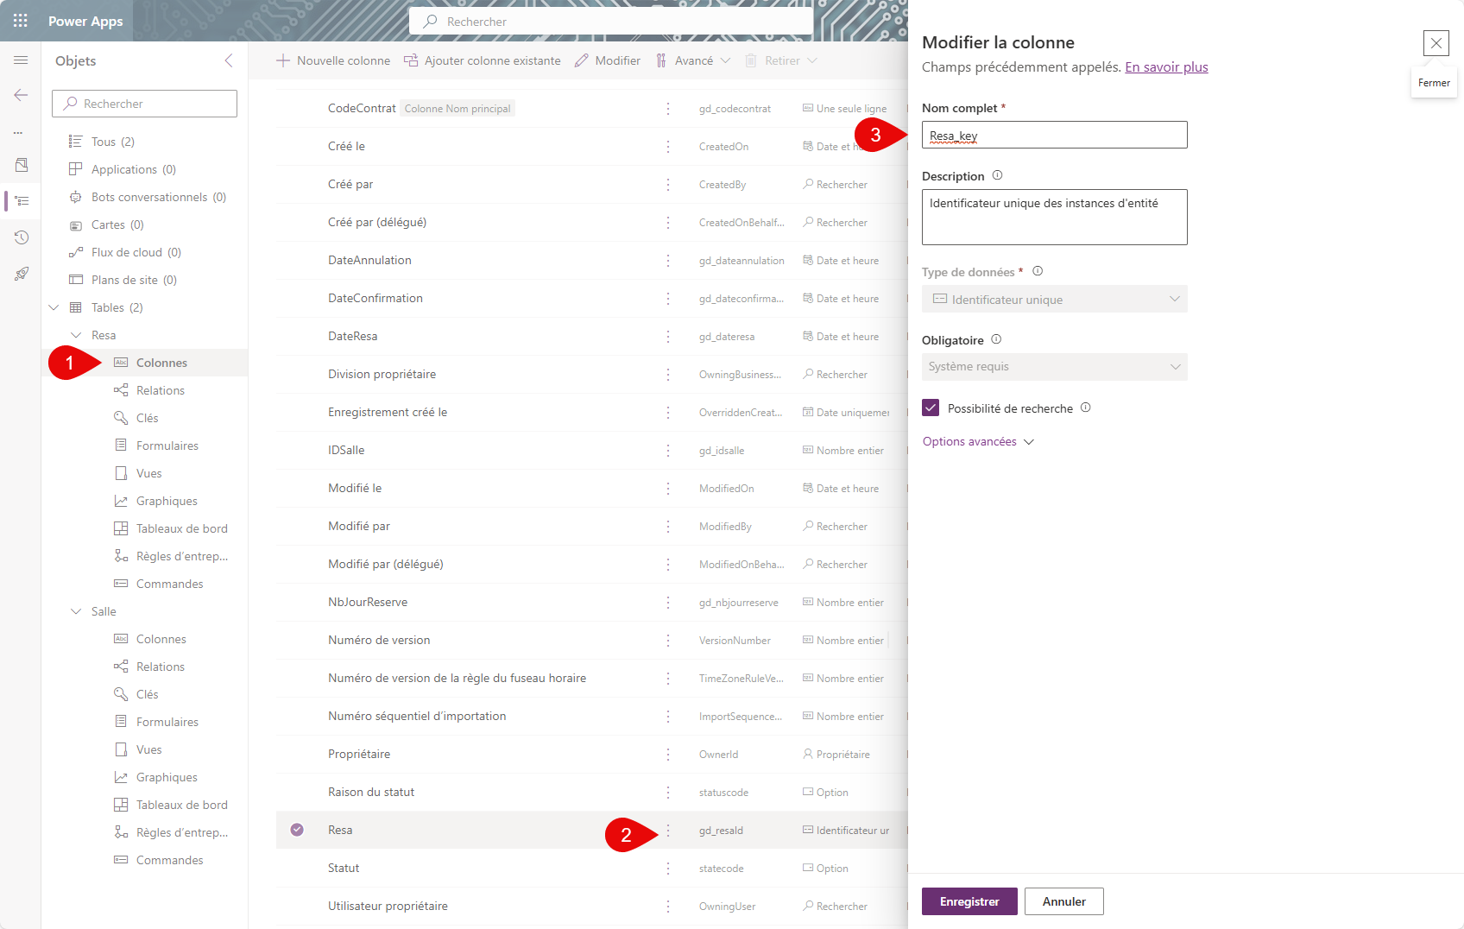Click the info icon beside Obligatoire
This screenshot has height=929, width=1464.
996,339
